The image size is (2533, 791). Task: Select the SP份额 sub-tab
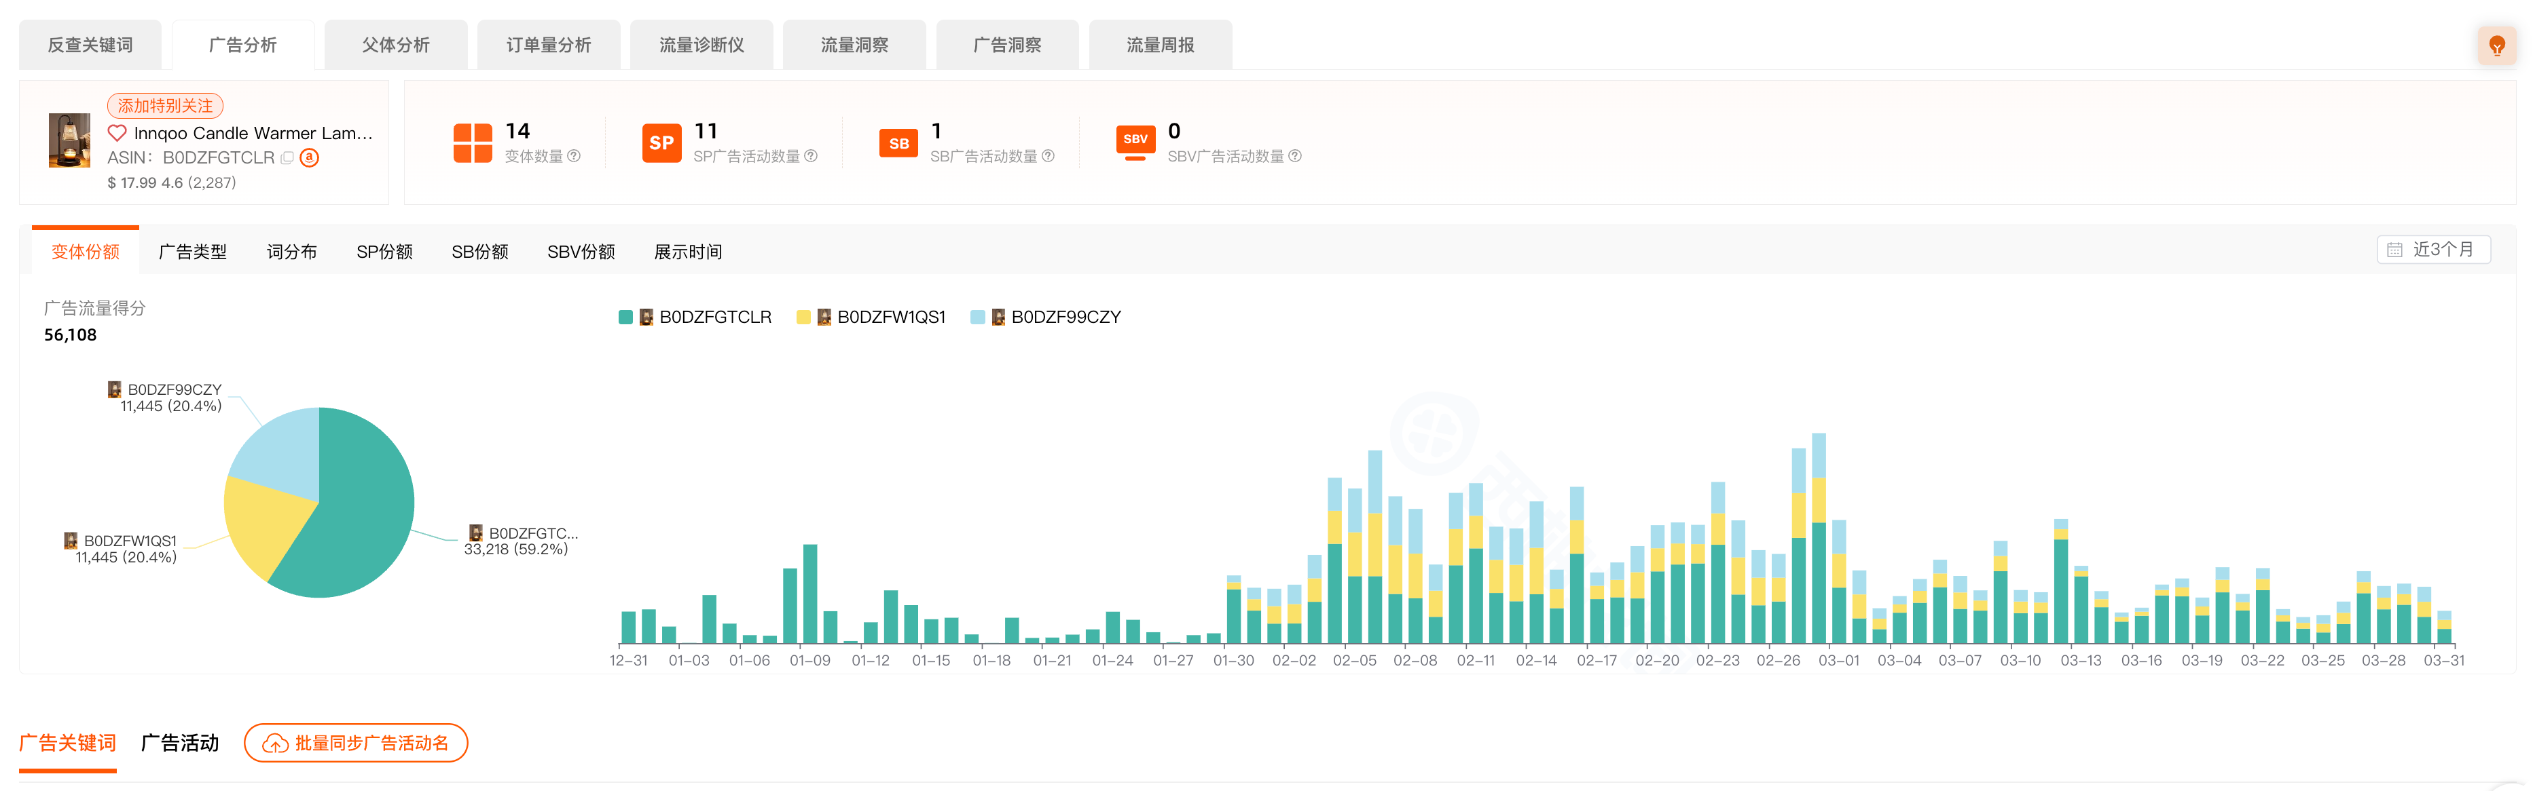click(384, 252)
